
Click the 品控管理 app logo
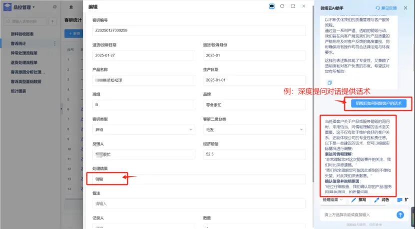click(7, 7)
